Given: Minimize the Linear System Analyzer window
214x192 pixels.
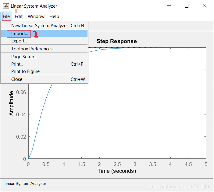Looking at the screenshot, I should click(x=169, y=6).
